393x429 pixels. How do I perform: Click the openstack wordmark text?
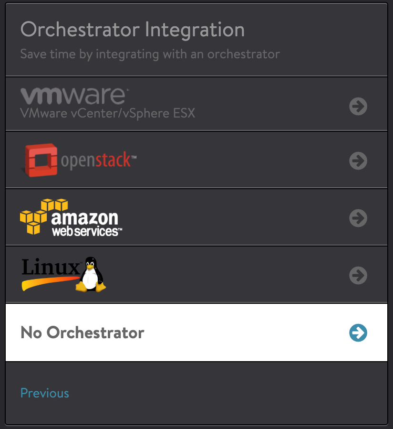pos(99,160)
